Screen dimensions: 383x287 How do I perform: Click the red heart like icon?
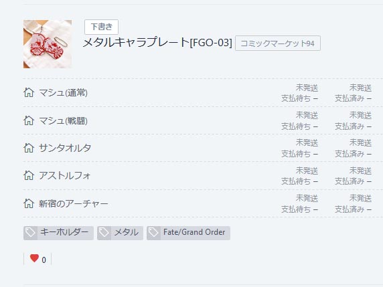point(34,258)
